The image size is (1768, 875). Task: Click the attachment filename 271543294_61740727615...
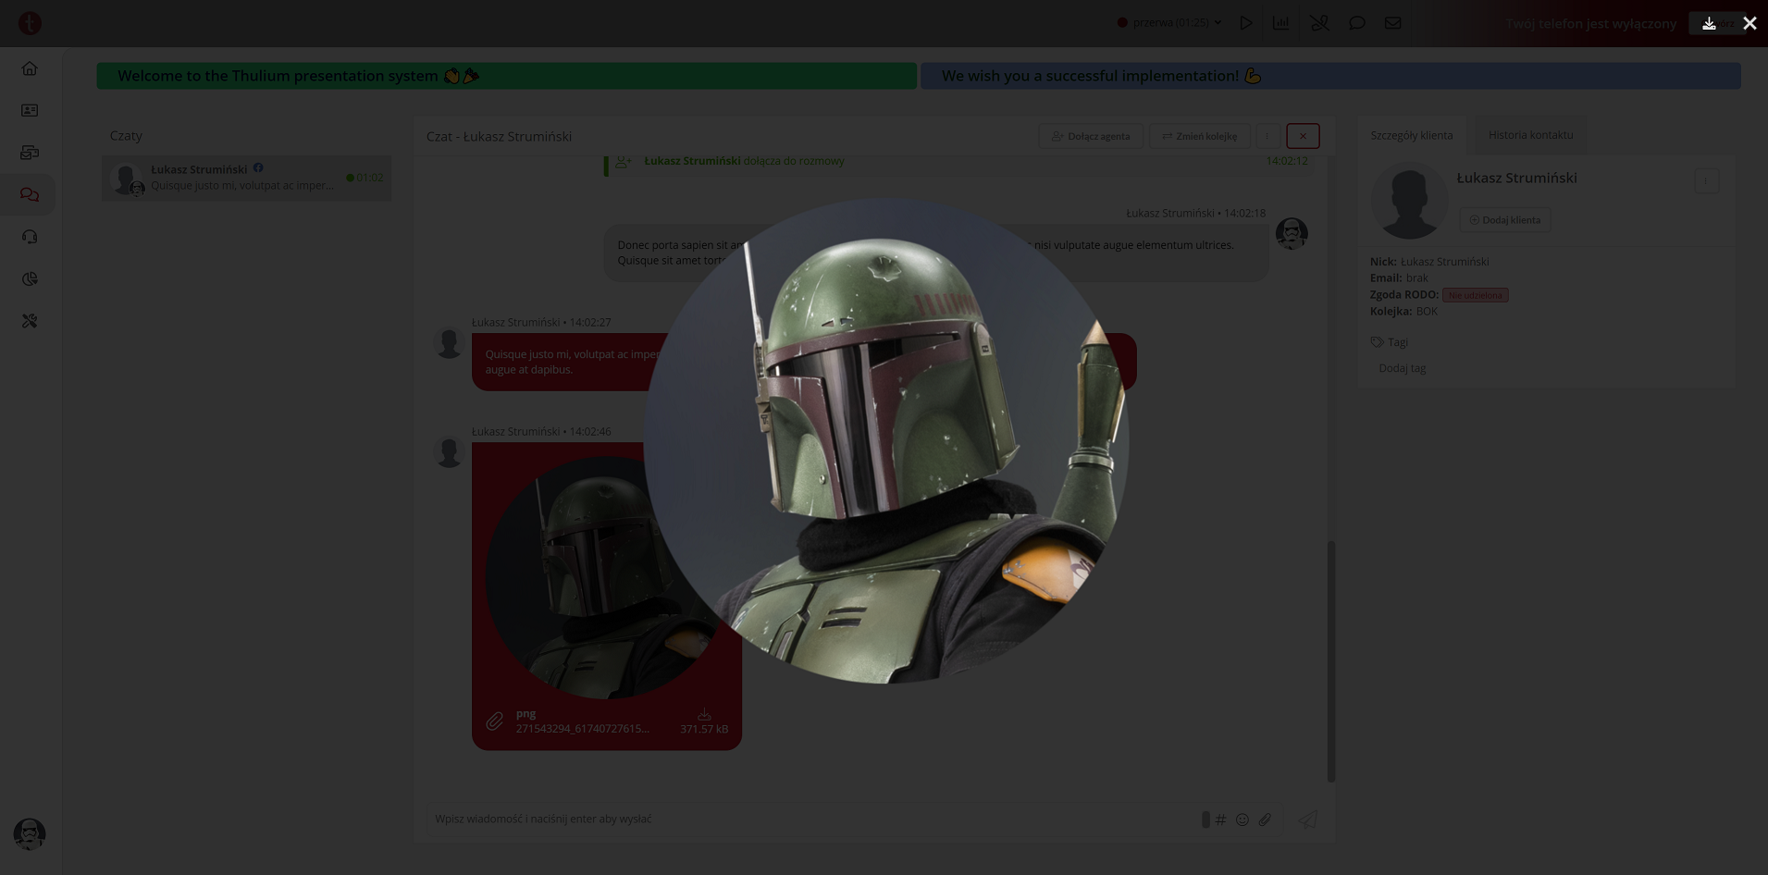[583, 729]
